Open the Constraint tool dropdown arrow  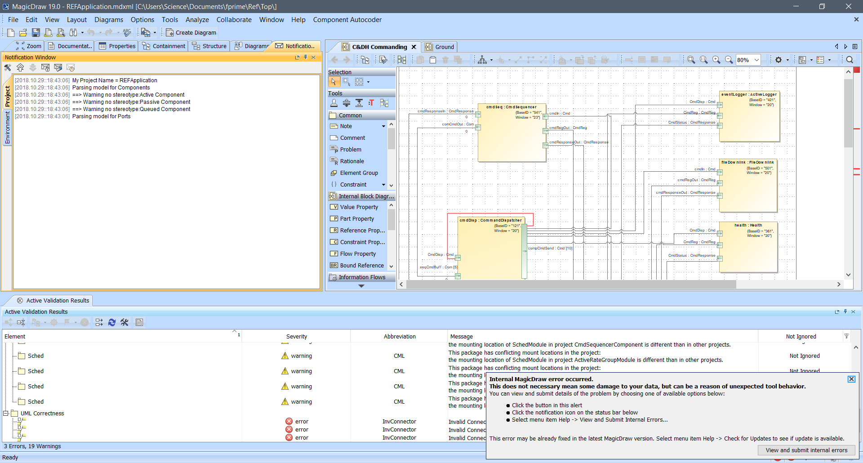tap(384, 184)
